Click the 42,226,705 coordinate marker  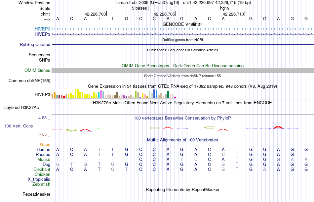tap(164, 14)
